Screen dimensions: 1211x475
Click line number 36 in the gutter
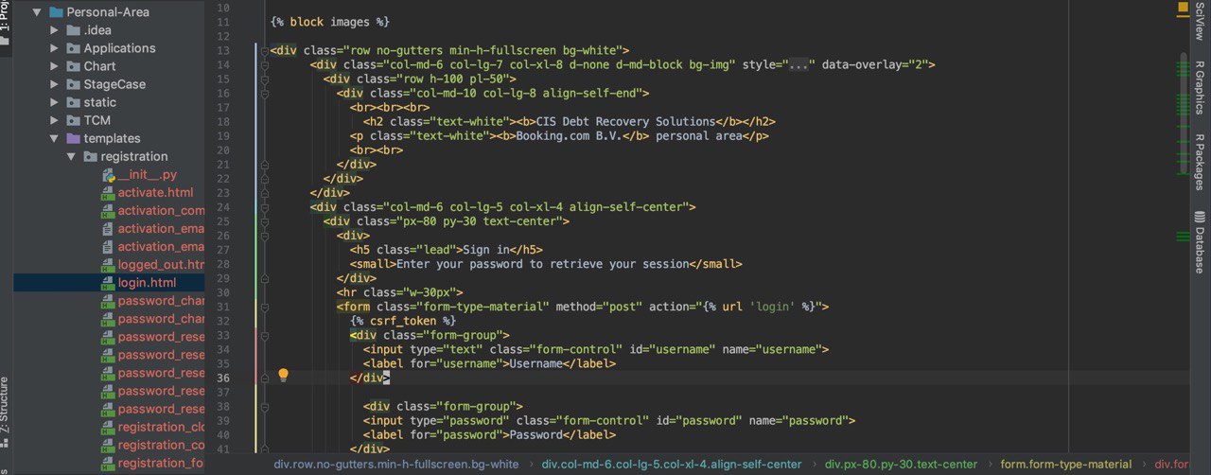pyautogui.click(x=222, y=378)
